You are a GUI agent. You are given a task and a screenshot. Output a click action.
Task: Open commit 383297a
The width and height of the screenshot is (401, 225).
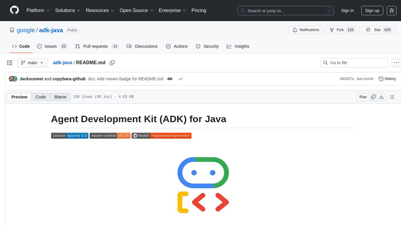(x=347, y=79)
